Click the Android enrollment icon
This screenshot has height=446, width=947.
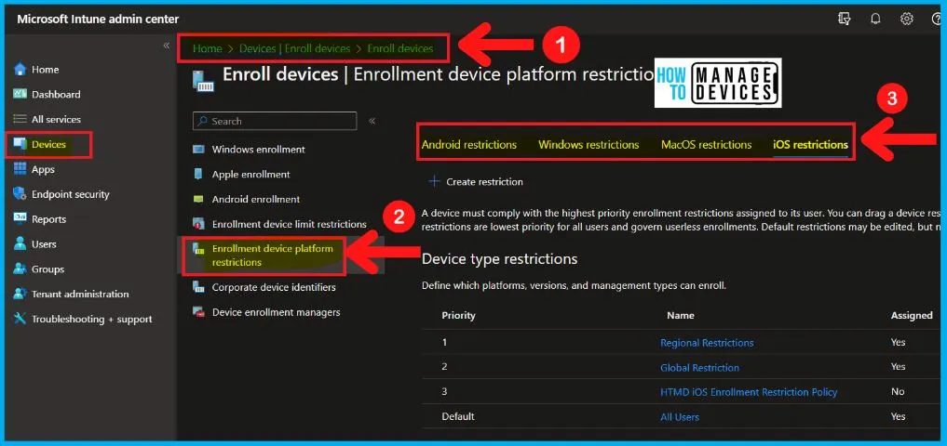[198, 200]
